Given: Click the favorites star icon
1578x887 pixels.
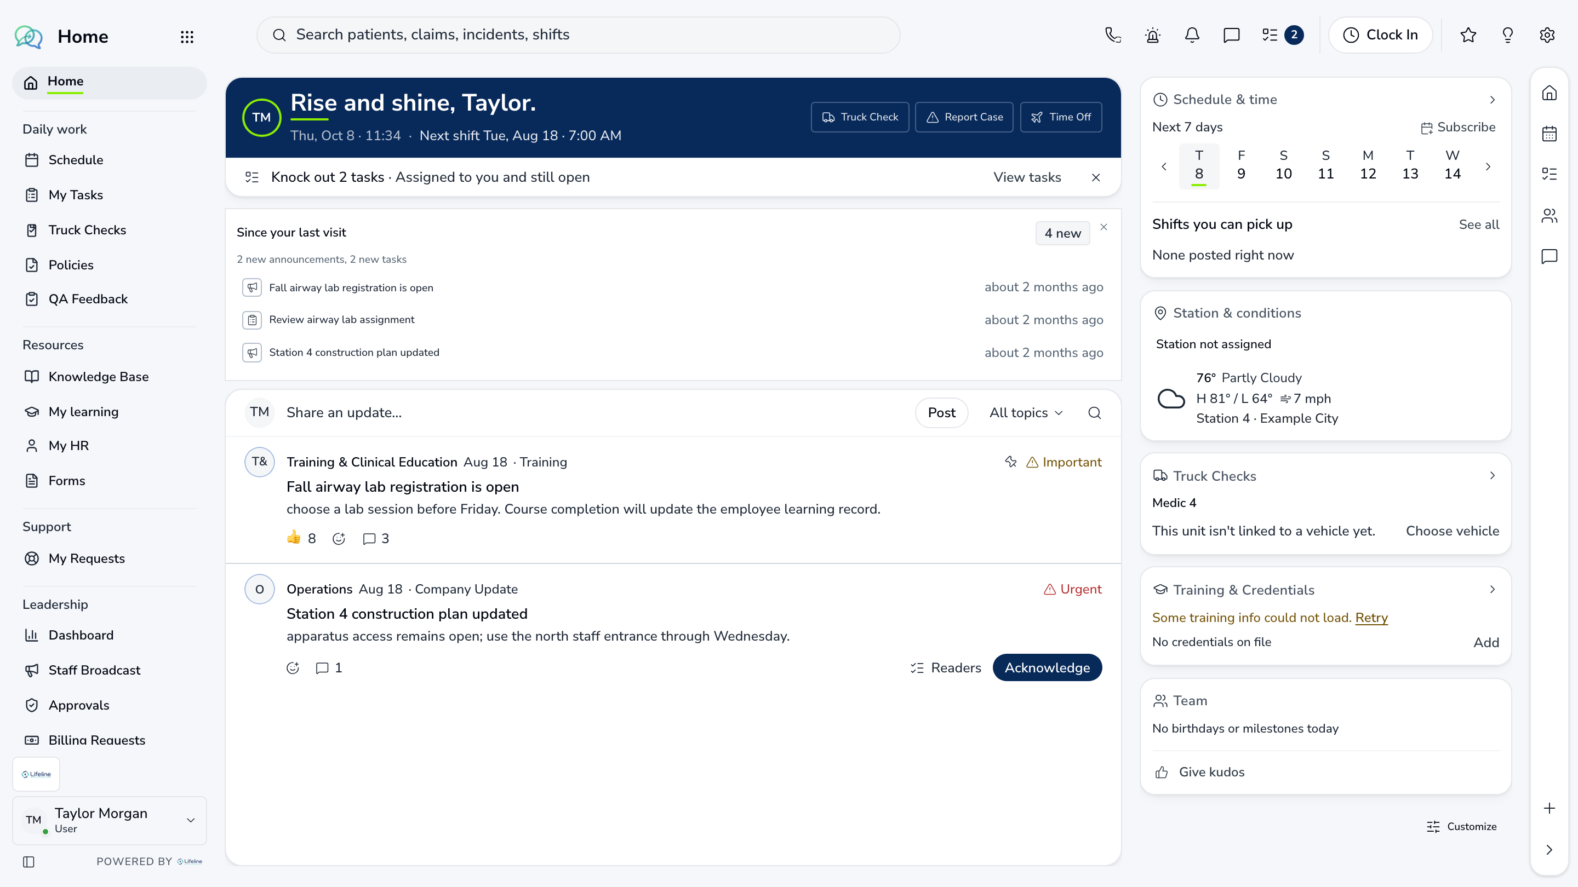Looking at the screenshot, I should tap(1468, 35).
